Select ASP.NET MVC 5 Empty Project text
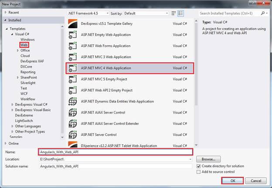 point(104,79)
